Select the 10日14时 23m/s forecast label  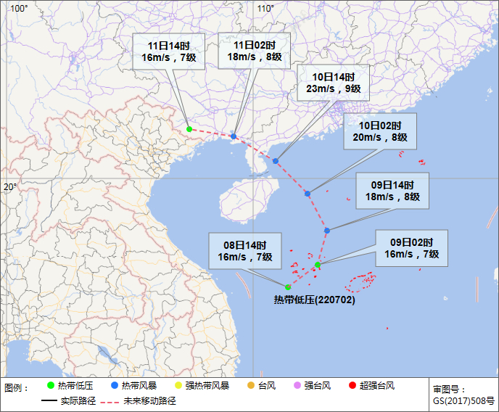click(334, 83)
